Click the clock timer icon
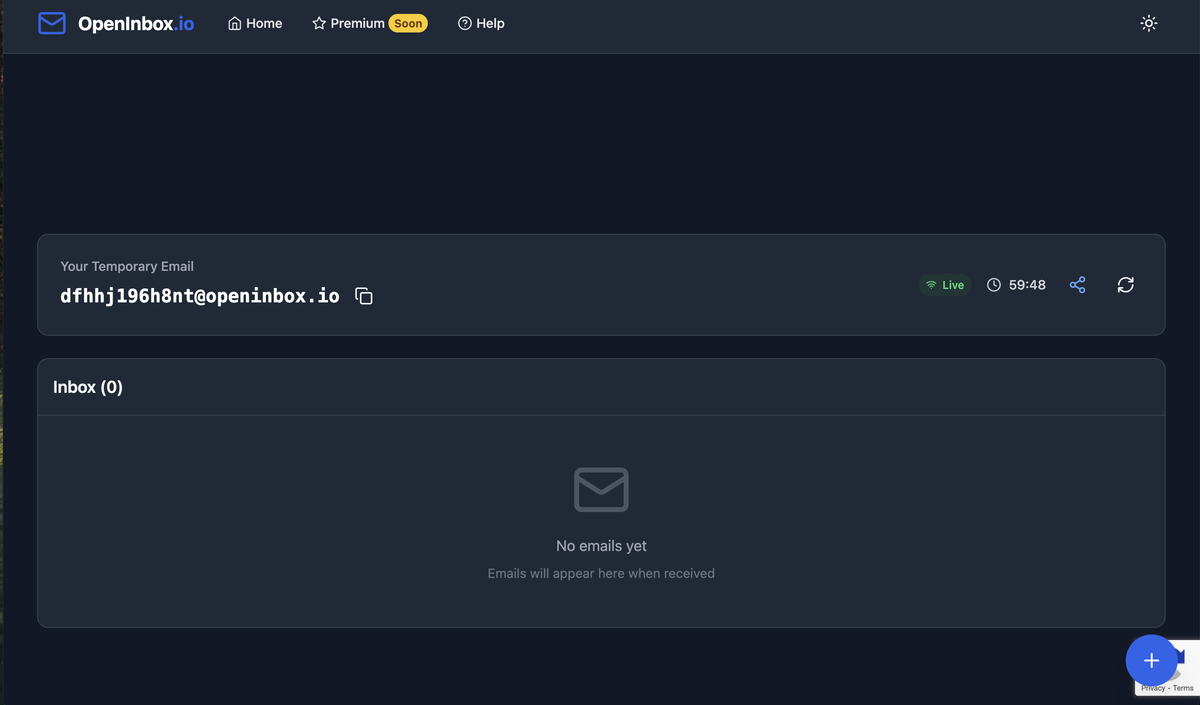 pos(994,285)
